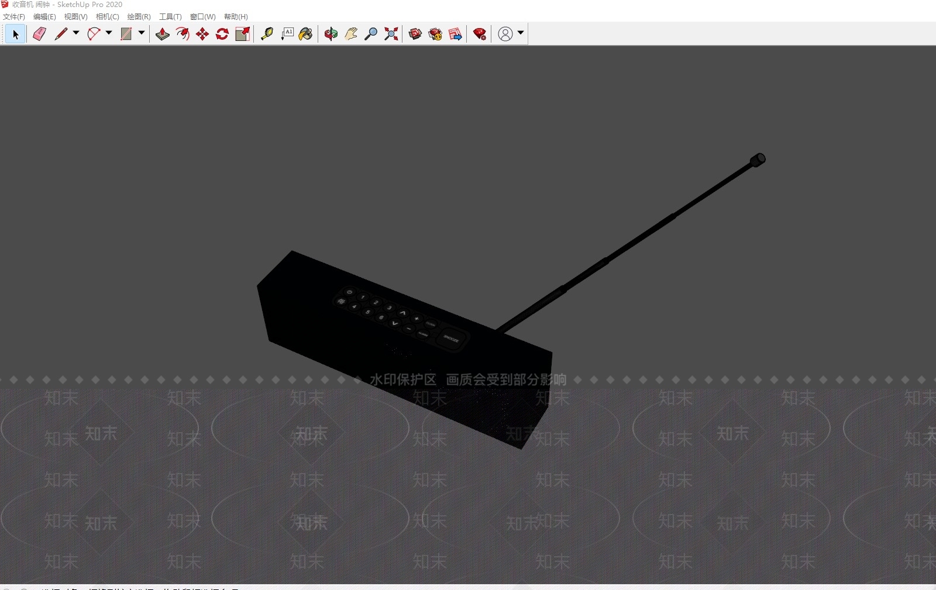Pick the Tape Measure tool

267,34
